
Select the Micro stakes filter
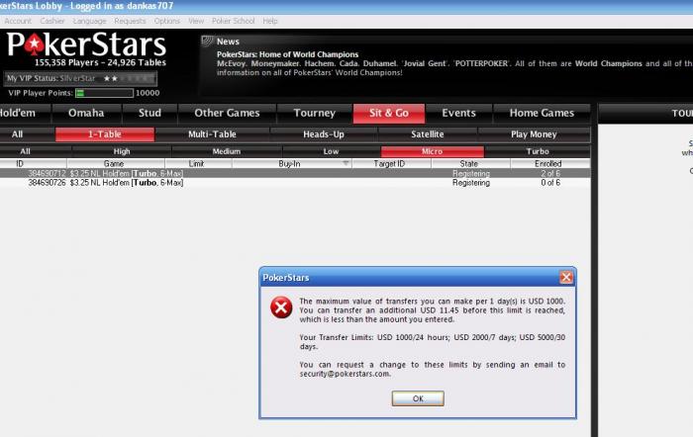coord(433,151)
